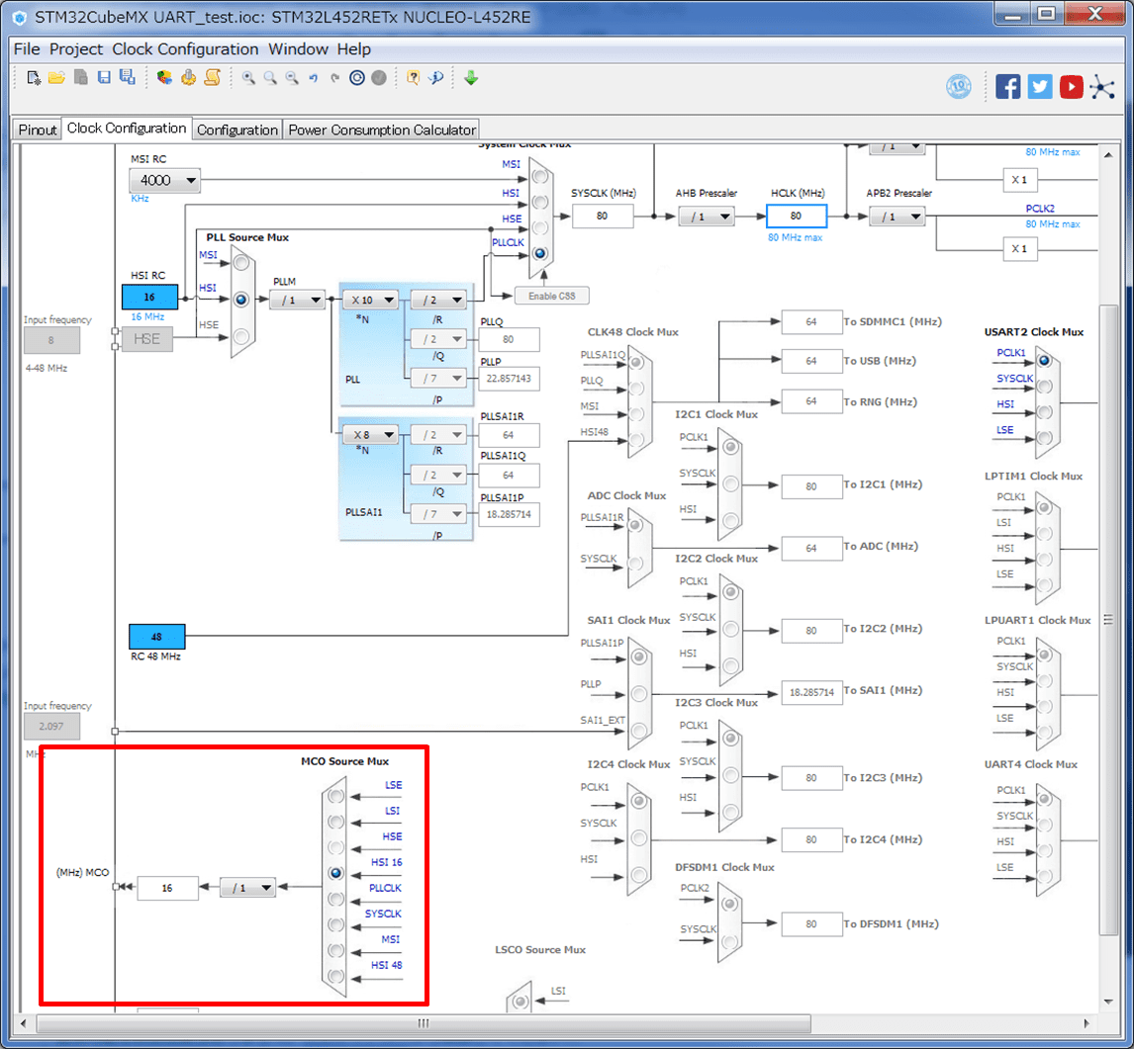Image resolution: width=1134 pixels, height=1049 pixels.
Task: Click the open folder icon in toolbar
Action: tap(56, 78)
